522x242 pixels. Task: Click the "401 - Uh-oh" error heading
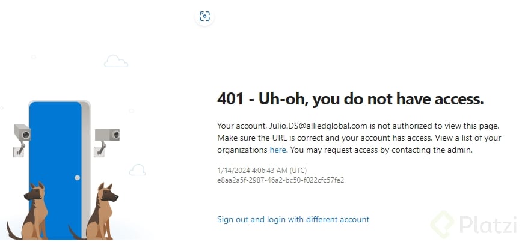[350, 99]
